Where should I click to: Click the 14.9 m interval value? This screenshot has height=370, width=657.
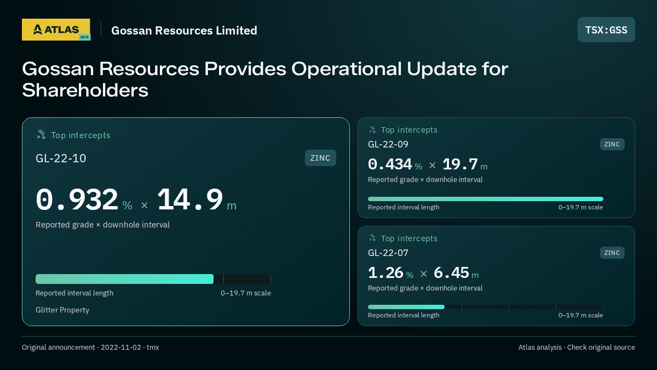[x=197, y=200]
